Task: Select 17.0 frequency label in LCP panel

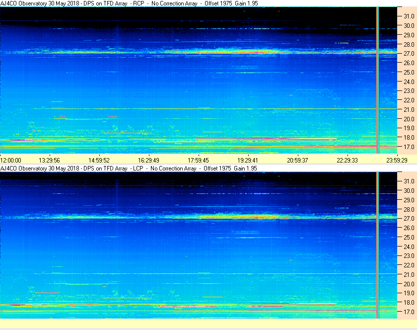Action: (x=409, y=312)
